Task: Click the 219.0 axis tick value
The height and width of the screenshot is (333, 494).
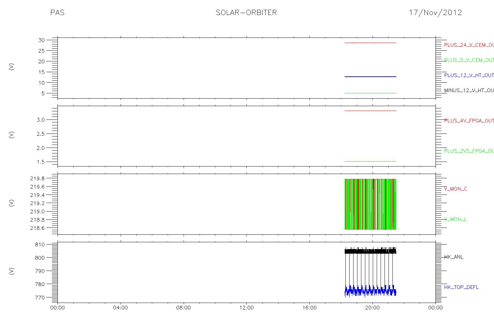Action: point(38,212)
